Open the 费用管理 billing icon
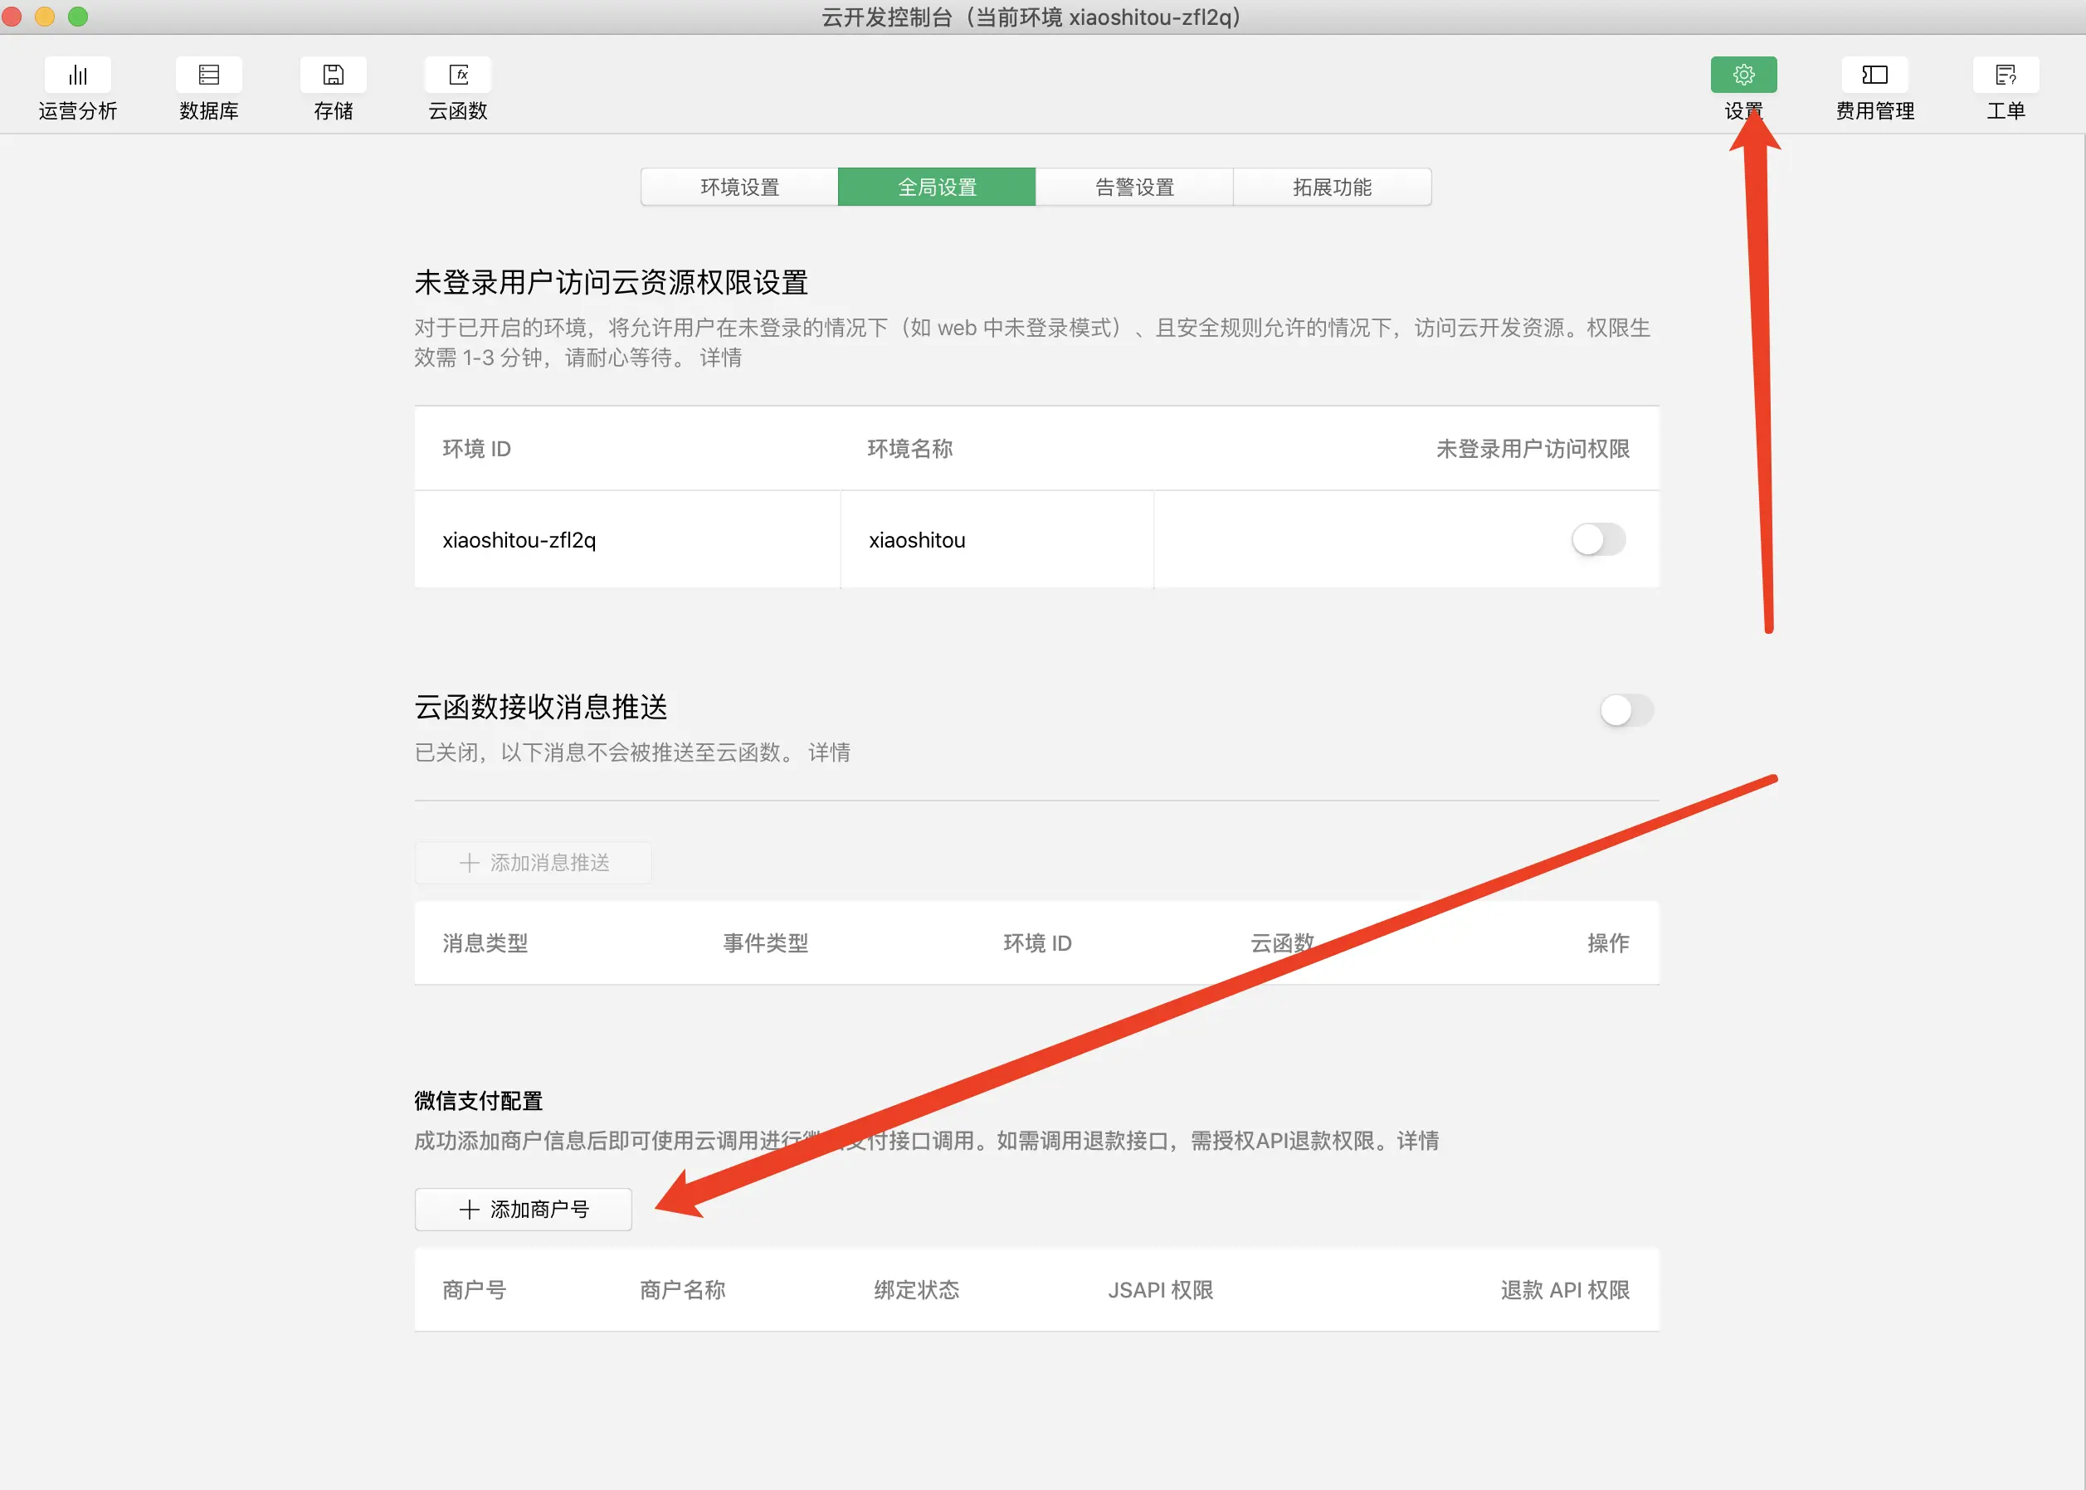 pos(1874,75)
